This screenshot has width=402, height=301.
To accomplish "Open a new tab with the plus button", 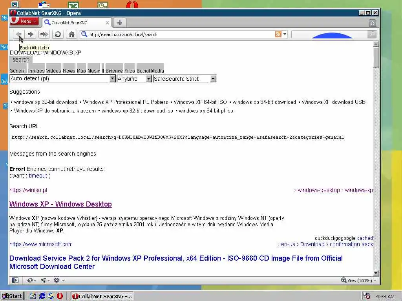I will [119, 23].
